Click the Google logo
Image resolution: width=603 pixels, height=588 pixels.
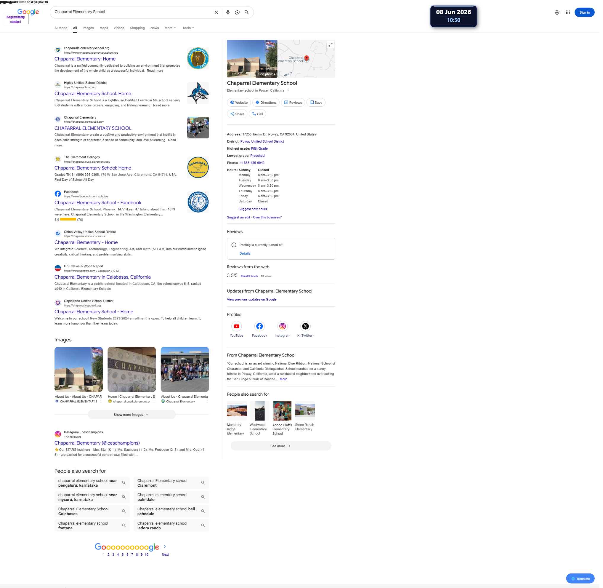pos(28,12)
